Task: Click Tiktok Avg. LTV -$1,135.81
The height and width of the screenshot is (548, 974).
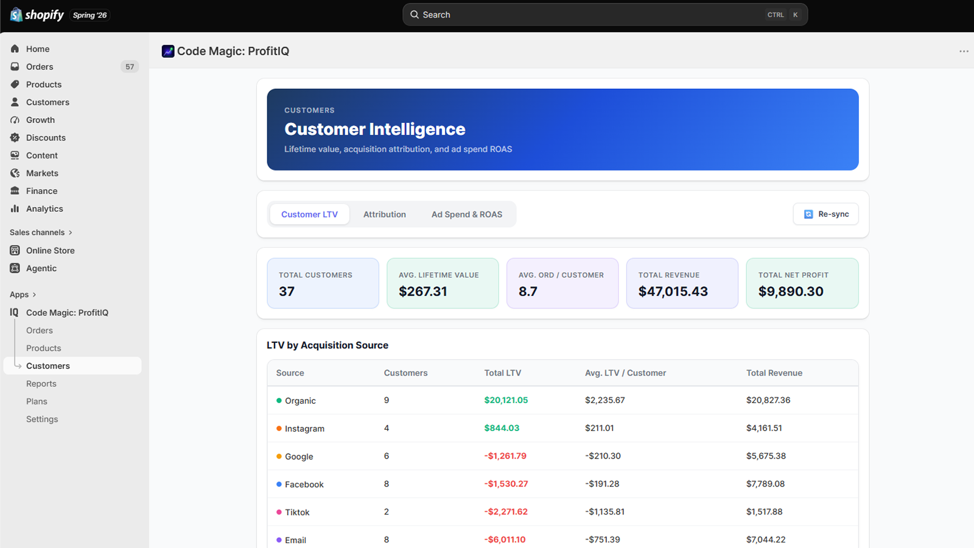Action: (604, 512)
